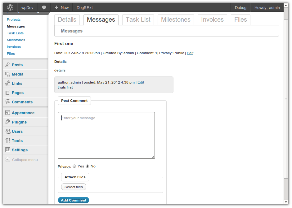Click the Tools icon in sidebar
Viewport: 292px width, 208px height.
point(8,141)
